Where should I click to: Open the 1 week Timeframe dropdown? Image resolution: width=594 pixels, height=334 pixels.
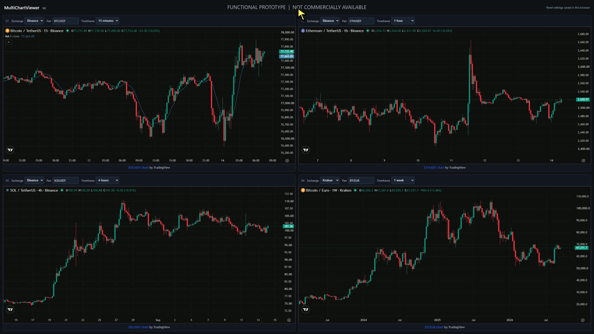(x=403, y=180)
